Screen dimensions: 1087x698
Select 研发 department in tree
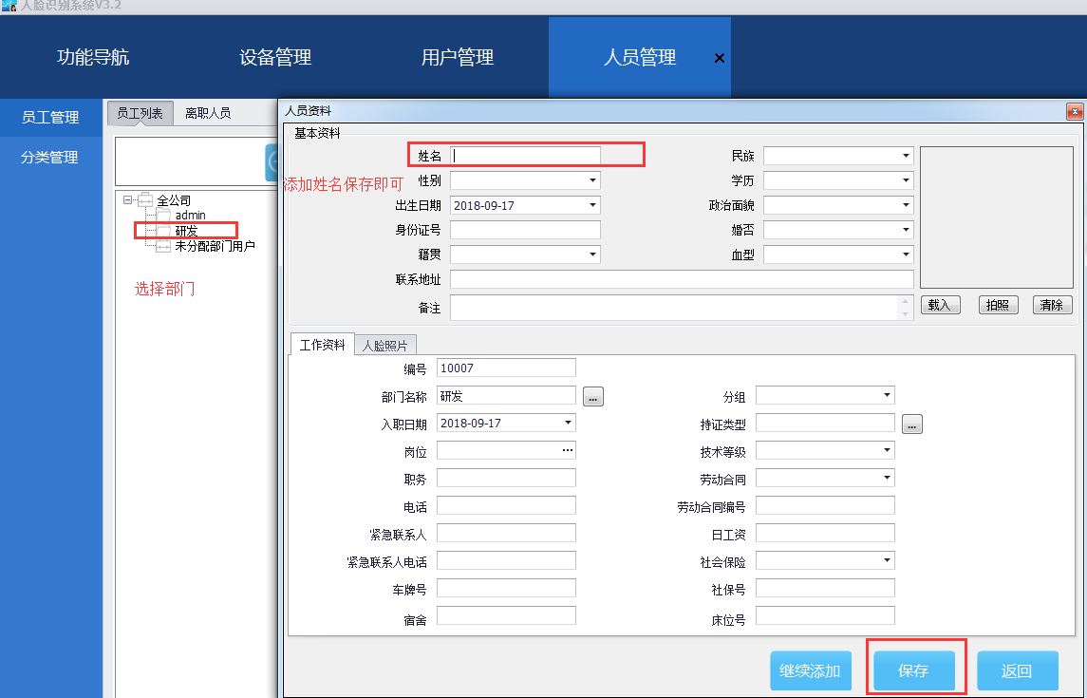click(x=186, y=231)
